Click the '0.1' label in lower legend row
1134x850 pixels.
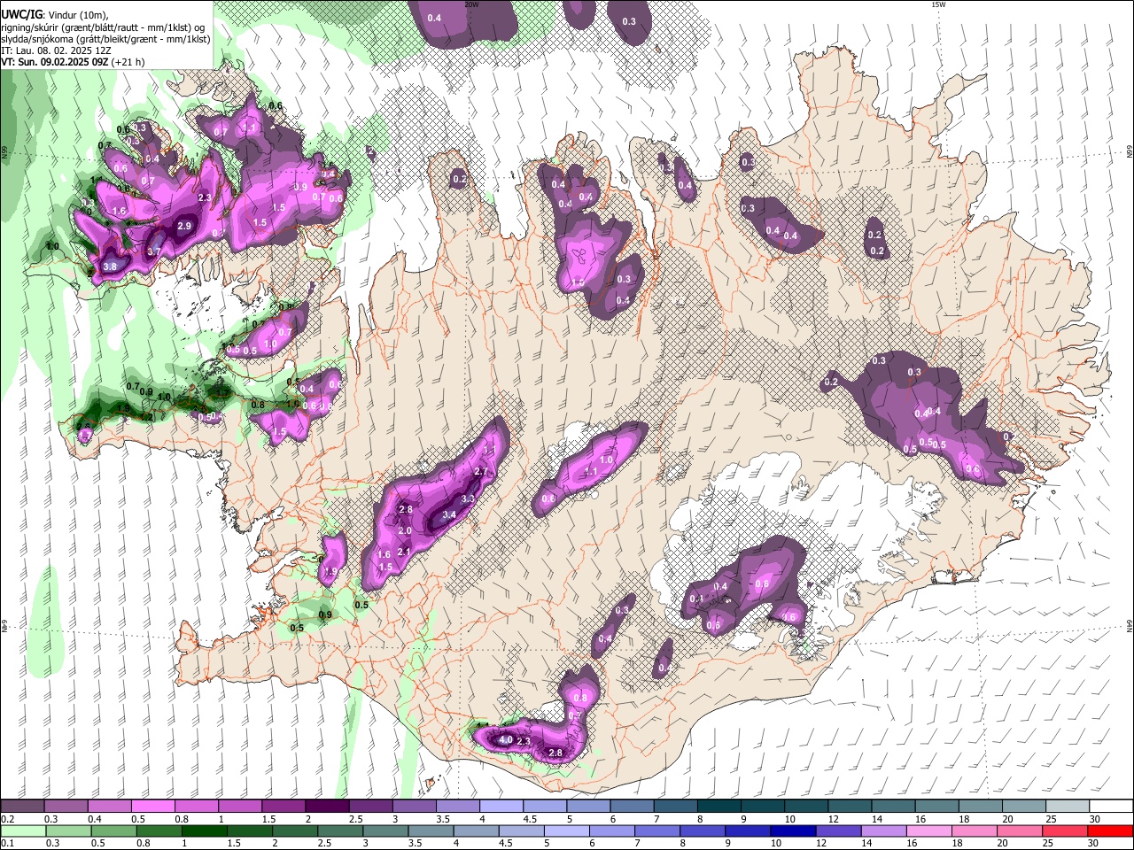point(7,843)
